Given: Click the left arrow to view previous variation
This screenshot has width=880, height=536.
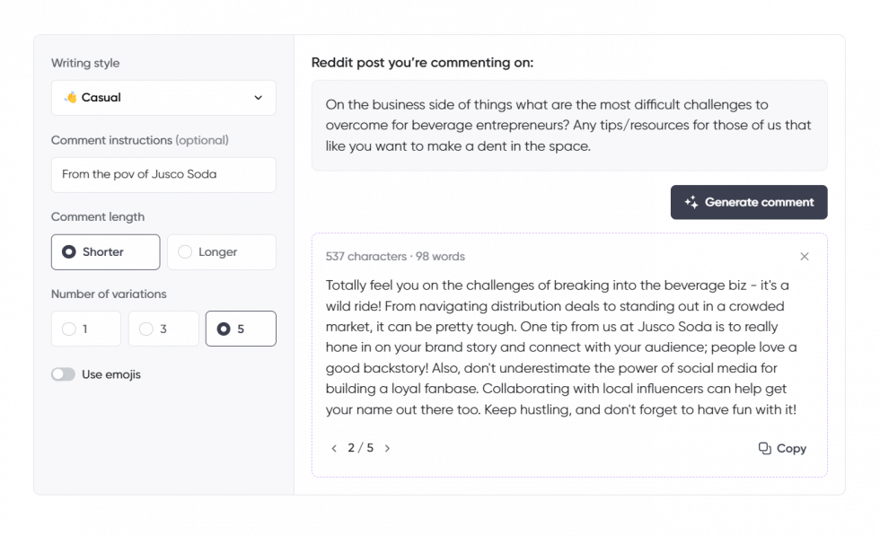Looking at the screenshot, I should (334, 448).
